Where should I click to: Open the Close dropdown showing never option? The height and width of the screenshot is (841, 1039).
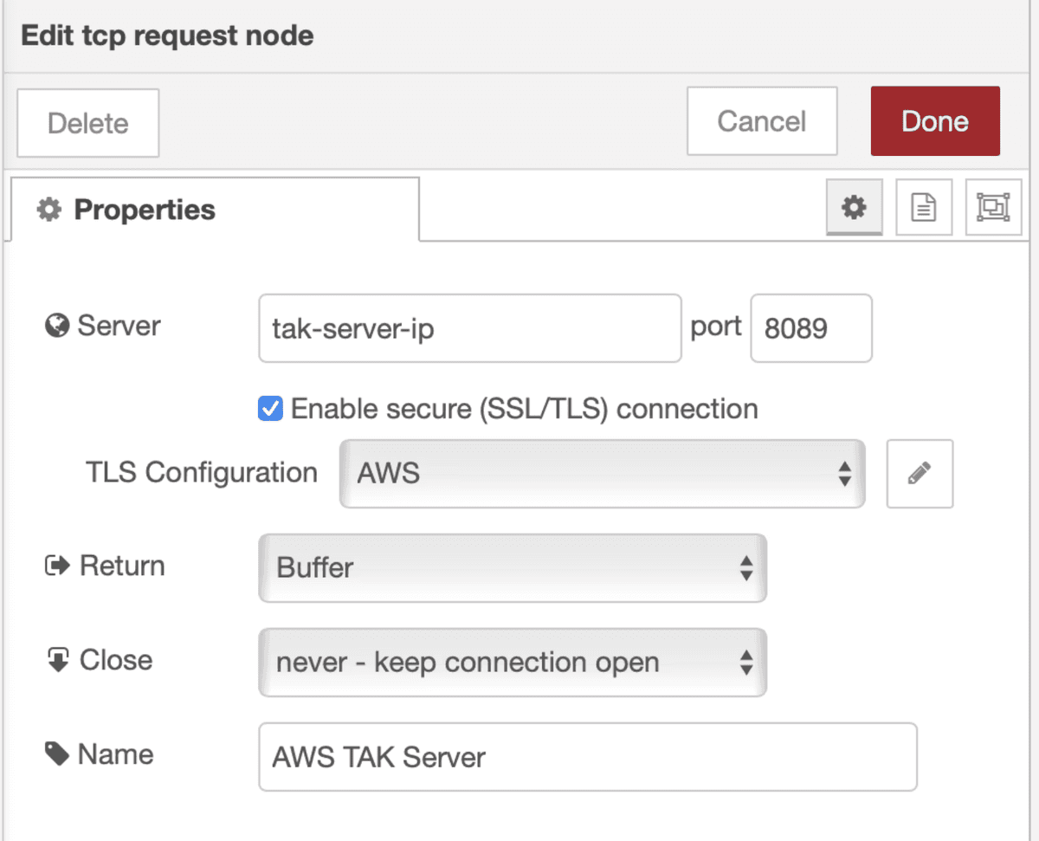point(512,663)
